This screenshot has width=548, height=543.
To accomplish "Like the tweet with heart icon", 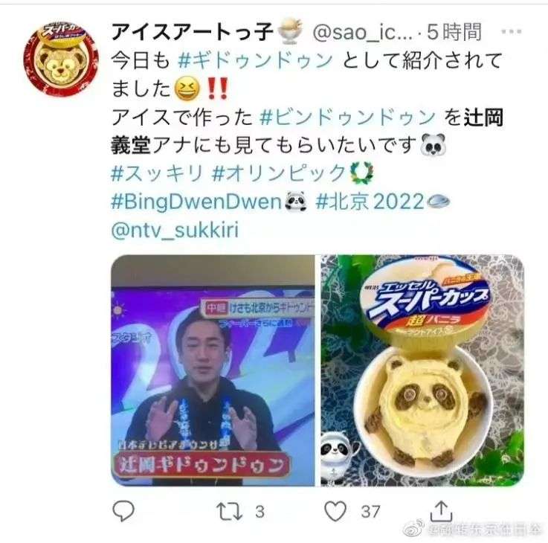I will (x=335, y=511).
